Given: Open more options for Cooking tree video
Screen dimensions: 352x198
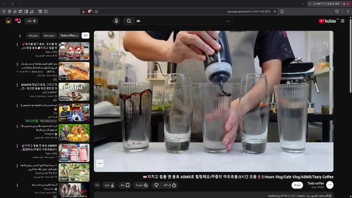Looking at the screenshot, I should tap(17, 166).
